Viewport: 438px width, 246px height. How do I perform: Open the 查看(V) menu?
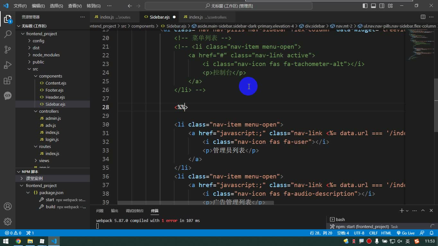coord(75,6)
